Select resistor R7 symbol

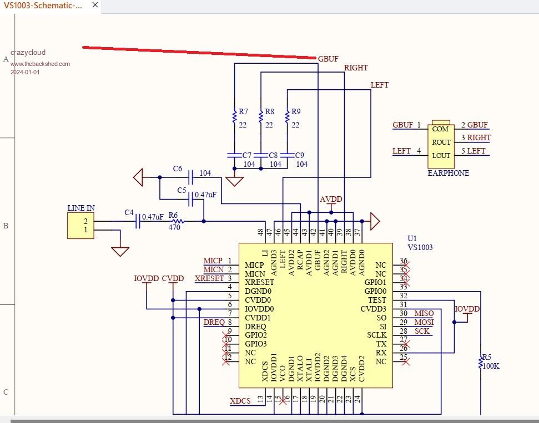[234, 118]
